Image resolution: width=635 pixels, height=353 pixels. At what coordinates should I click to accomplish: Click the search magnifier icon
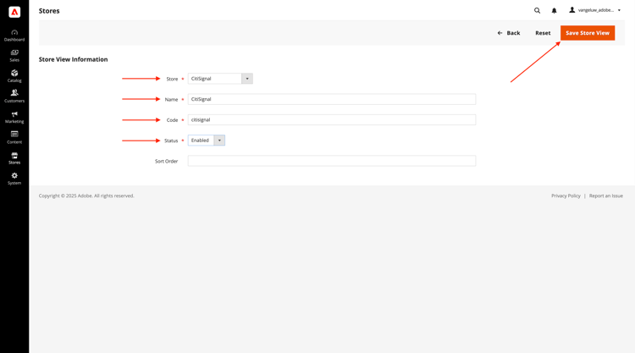point(537,10)
